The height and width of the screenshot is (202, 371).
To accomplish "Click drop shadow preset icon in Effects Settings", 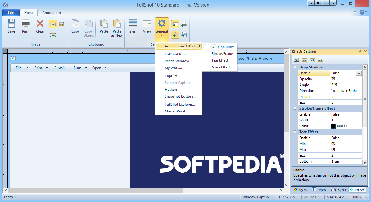I will (x=296, y=60).
